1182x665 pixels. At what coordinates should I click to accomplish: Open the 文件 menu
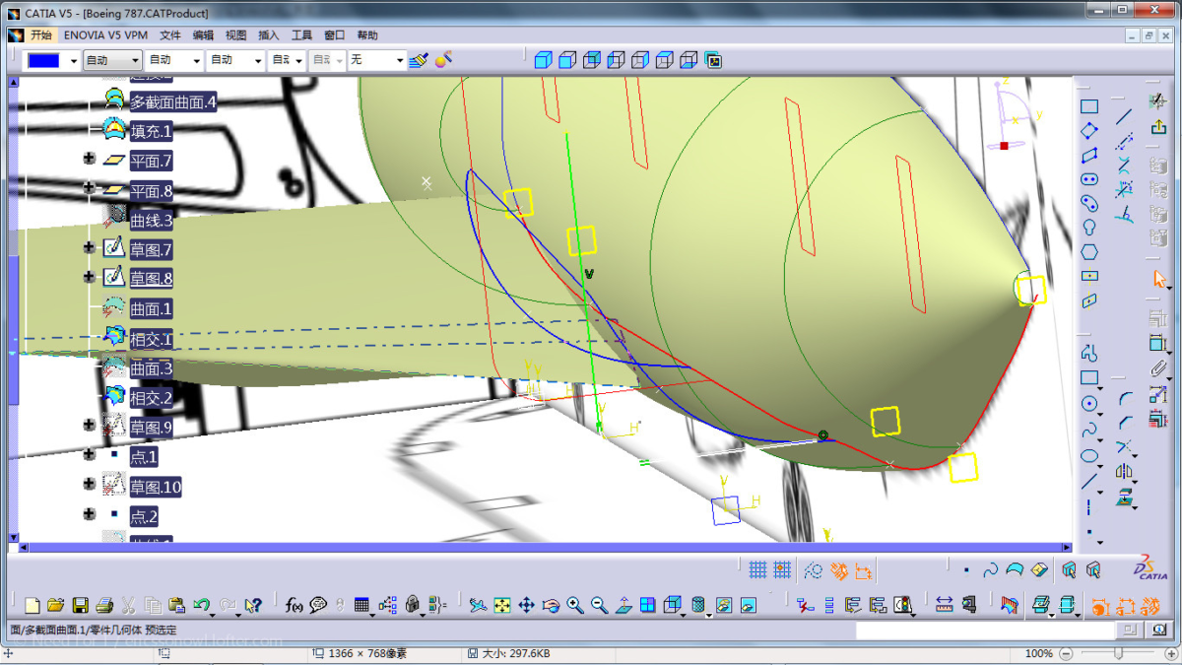coord(170,34)
